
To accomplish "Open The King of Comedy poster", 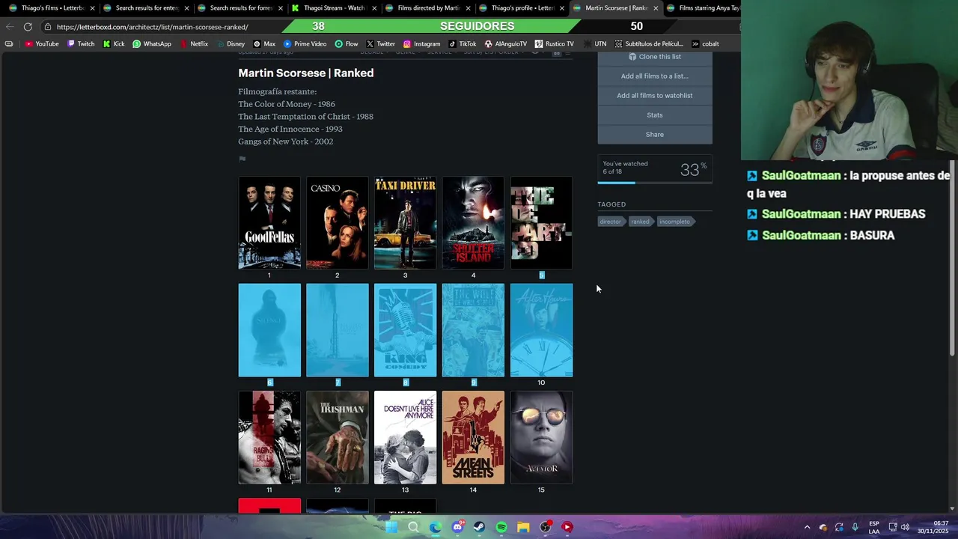I will (x=405, y=330).
